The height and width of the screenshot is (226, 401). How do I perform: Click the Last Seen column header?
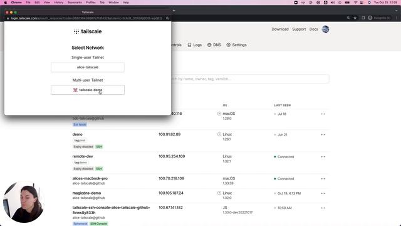click(283, 105)
